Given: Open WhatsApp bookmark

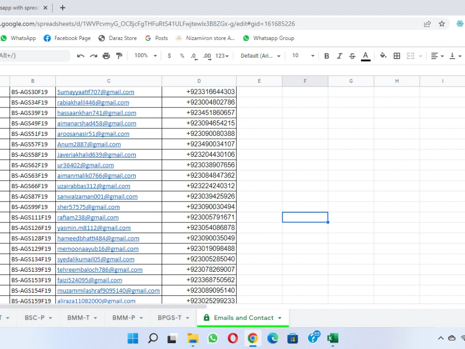Looking at the screenshot, I should point(19,38).
